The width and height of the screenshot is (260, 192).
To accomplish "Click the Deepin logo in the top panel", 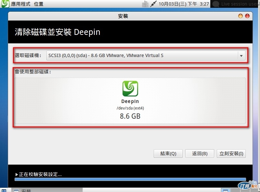I will coord(5,4).
